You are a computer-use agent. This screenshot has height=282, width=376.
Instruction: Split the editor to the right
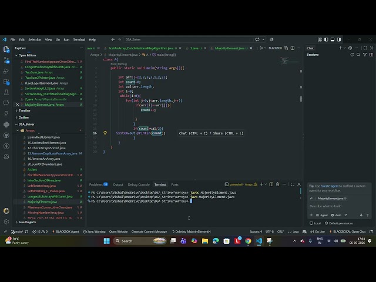coord(293,48)
